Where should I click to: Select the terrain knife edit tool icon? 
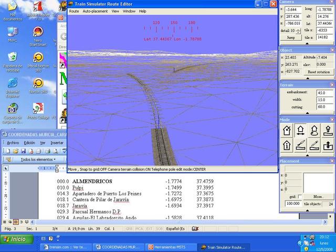301,145
